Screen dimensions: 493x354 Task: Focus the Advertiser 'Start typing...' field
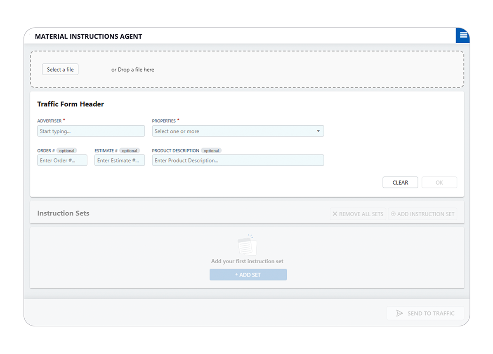(91, 131)
